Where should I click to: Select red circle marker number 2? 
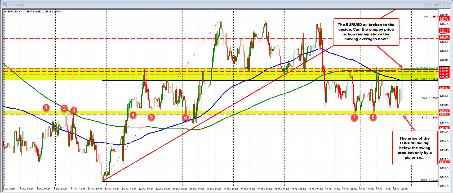click(x=64, y=108)
